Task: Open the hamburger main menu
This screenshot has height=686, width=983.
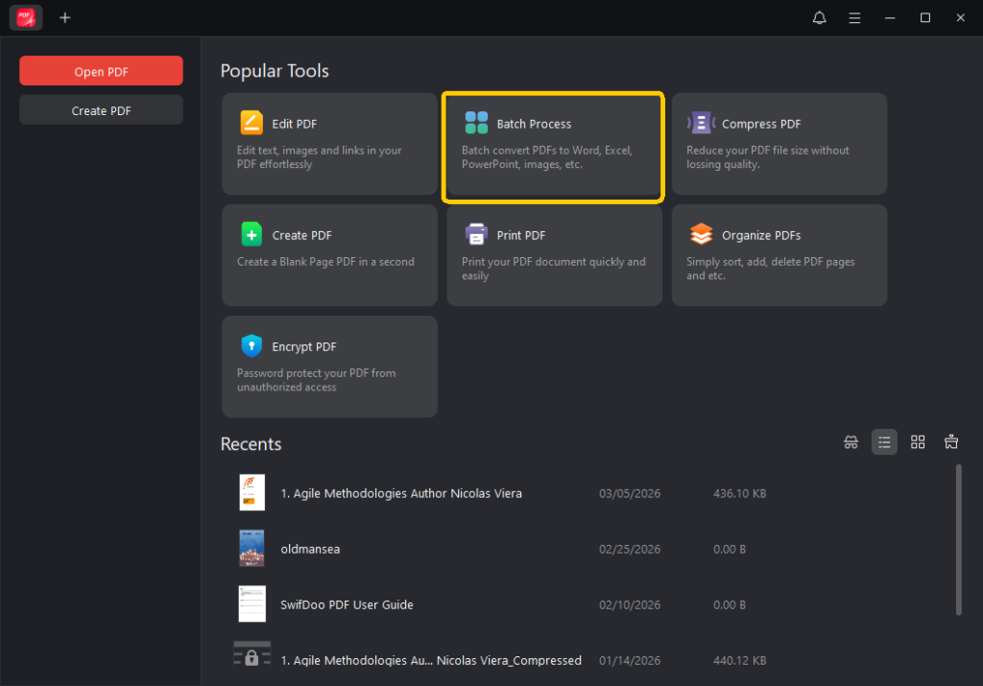Action: (854, 17)
